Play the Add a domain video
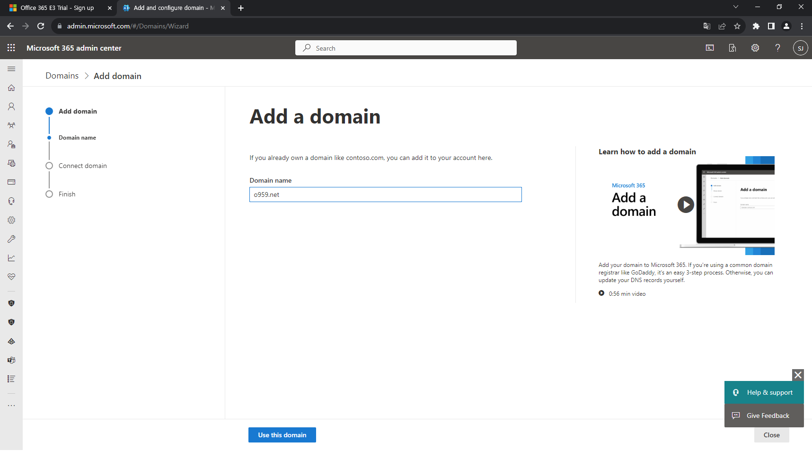The width and height of the screenshot is (812, 451). click(686, 205)
